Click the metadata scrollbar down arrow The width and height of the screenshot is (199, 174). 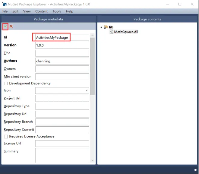(93, 160)
